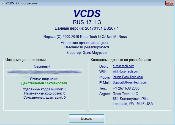Click 'Сохраненных адаптаций: 0' line
This screenshot has width=175, height=125.
point(45,98)
